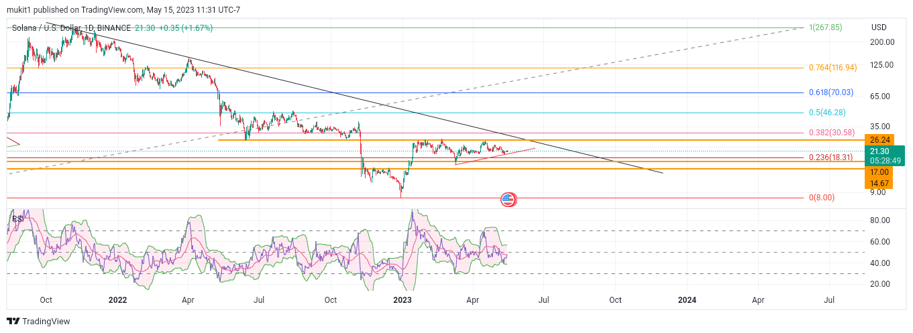Click the orange 26.24 price tag
This screenshot has height=333, width=913.
tap(879, 140)
